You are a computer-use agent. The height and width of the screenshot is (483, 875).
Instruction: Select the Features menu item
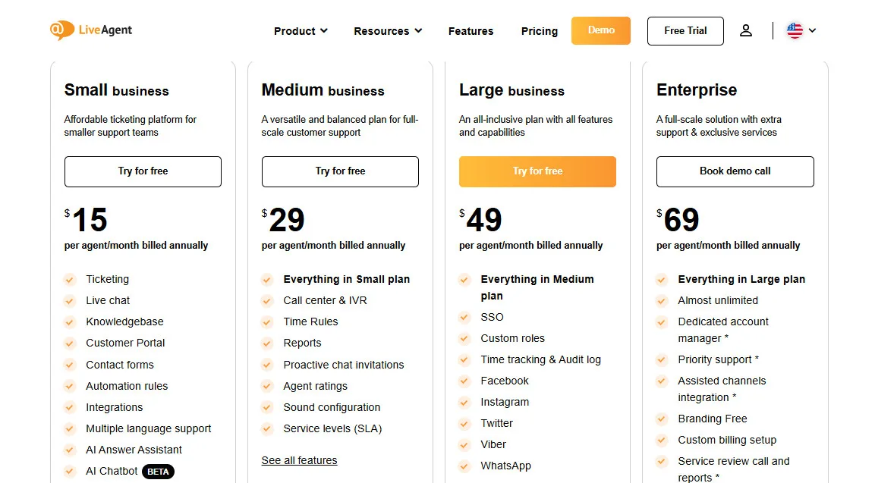(471, 31)
